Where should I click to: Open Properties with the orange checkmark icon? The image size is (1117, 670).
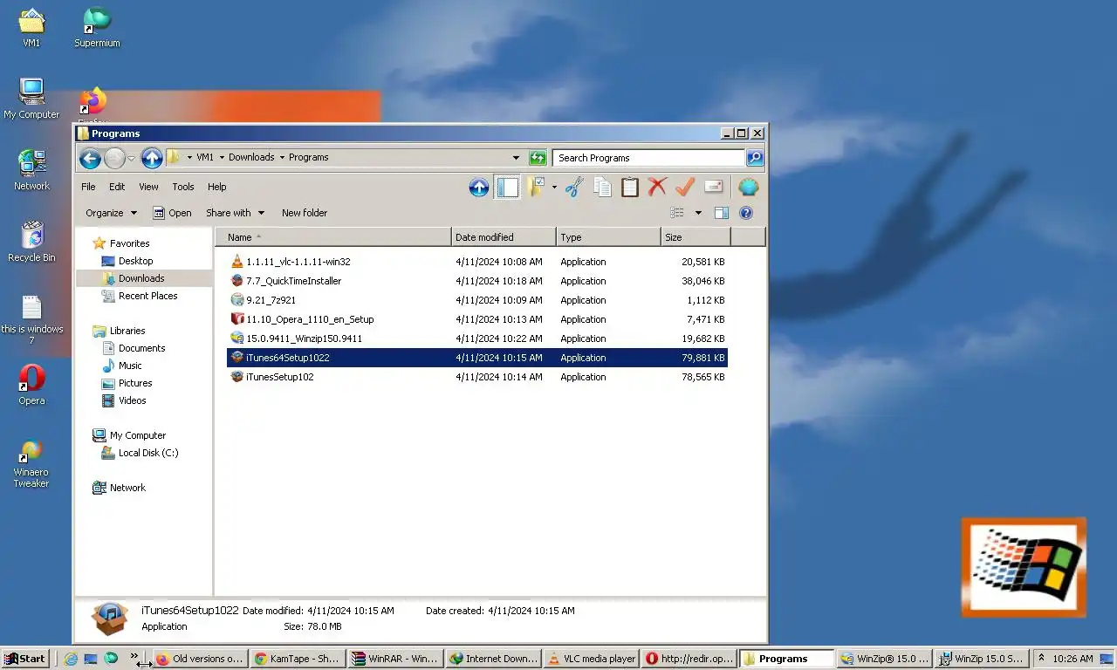click(x=685, y=187)
